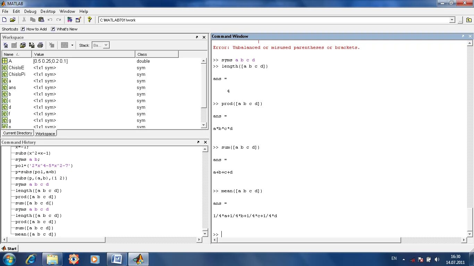Open the File menu
The width and height of the screenshot is (474, 266).
[5, 11]
